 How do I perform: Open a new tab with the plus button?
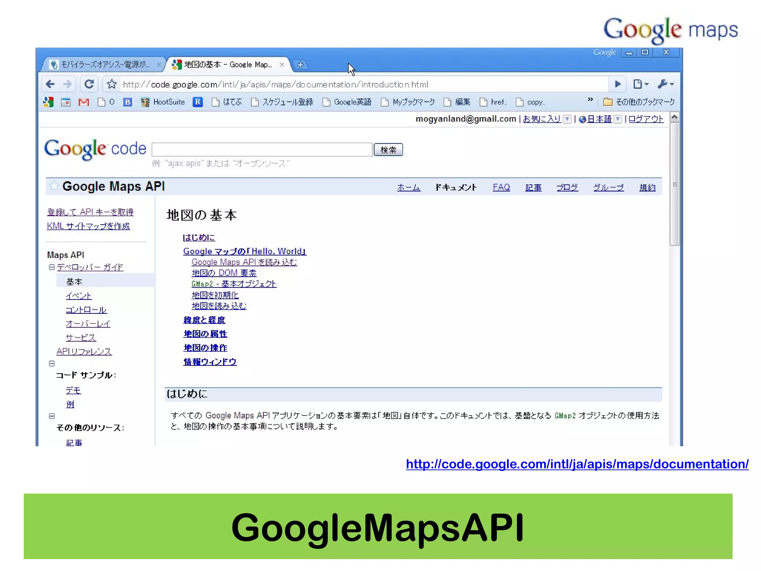[x=300, y=65]
